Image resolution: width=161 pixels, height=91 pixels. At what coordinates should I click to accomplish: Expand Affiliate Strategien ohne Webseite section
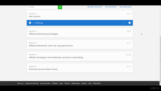(x=80, y=56)
